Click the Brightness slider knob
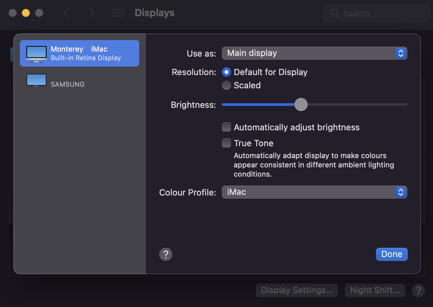 point(301,105)
